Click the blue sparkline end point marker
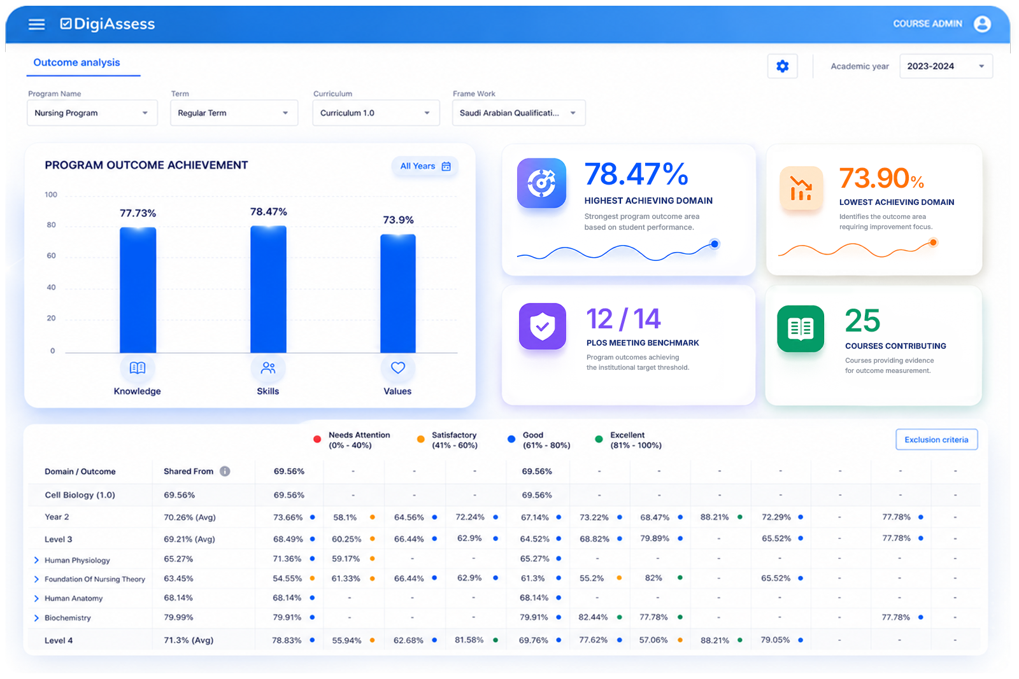Viewport: 1019px width, 679px height. (x=715, y=244)
